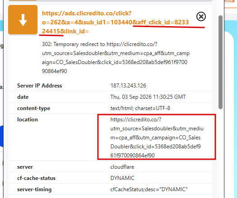
Task: Close the redirect entry with the X icon
Action: point(201,16)
